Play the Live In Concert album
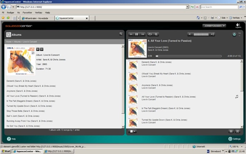The width and height of the screenshot is (246, 154). click(38, 49)
